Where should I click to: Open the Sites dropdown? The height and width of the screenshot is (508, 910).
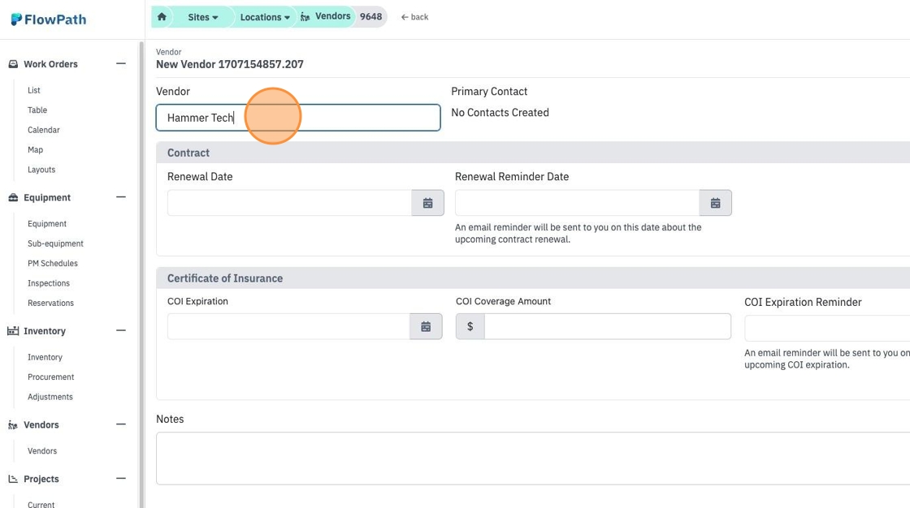pyautogui.click(x=202, y=17)
